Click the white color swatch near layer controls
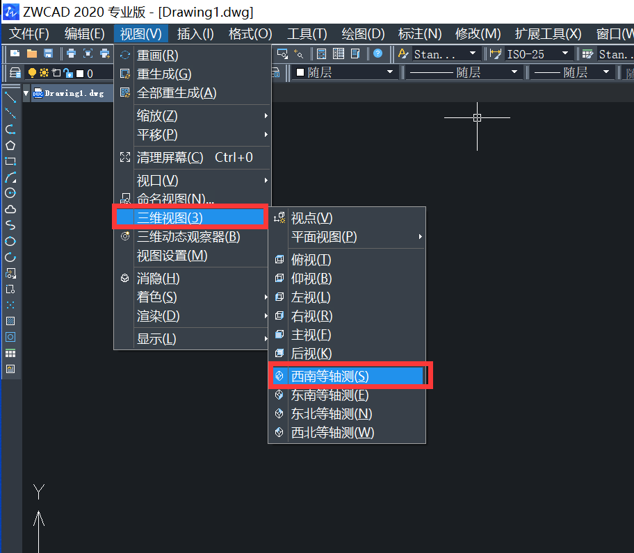Viewport: 634px width, 553px height. coord(79,72)
